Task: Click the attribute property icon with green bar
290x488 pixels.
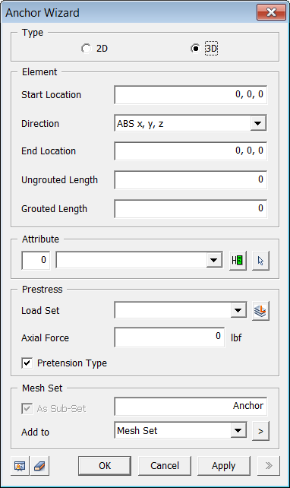Action: click(x=238, y=261)
